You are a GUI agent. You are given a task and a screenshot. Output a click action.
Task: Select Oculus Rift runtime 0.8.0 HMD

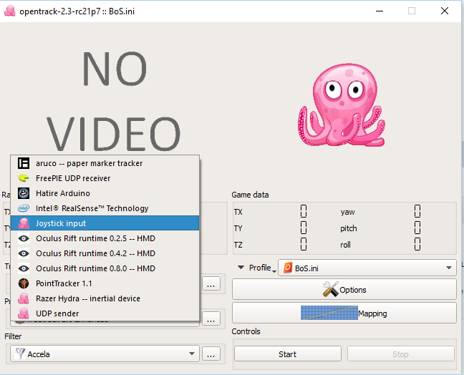[105, 268]
